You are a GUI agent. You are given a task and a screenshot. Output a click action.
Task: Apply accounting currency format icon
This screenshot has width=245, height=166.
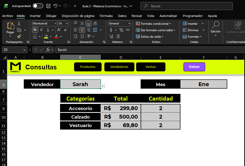pyautogui.click(x=111, y=30)
